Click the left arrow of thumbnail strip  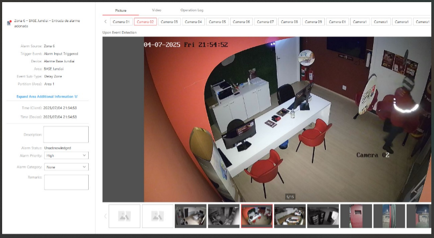pyautogui.click(x=105, y=216)
